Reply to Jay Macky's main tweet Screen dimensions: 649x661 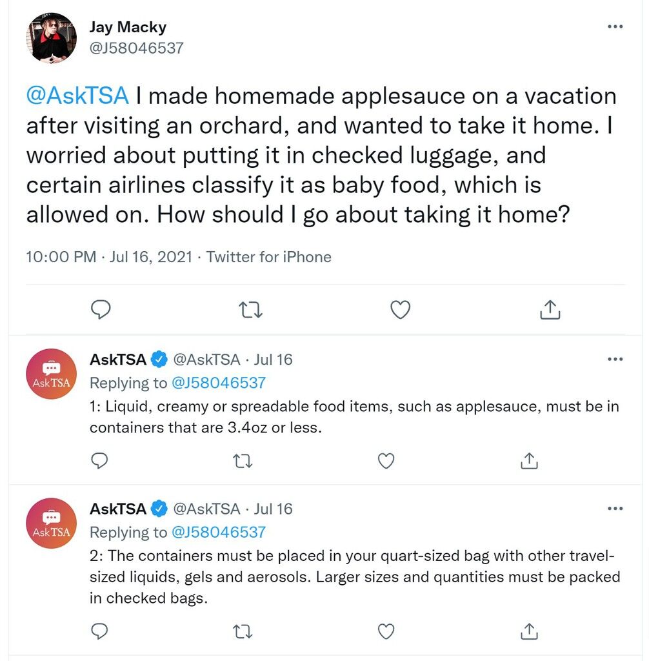101,310
